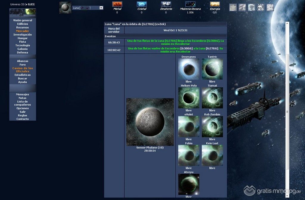Click the large Luna moon image
Screen dimensions: 305x200
(150, 122)
